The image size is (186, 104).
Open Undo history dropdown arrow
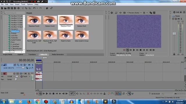[37, 8]
